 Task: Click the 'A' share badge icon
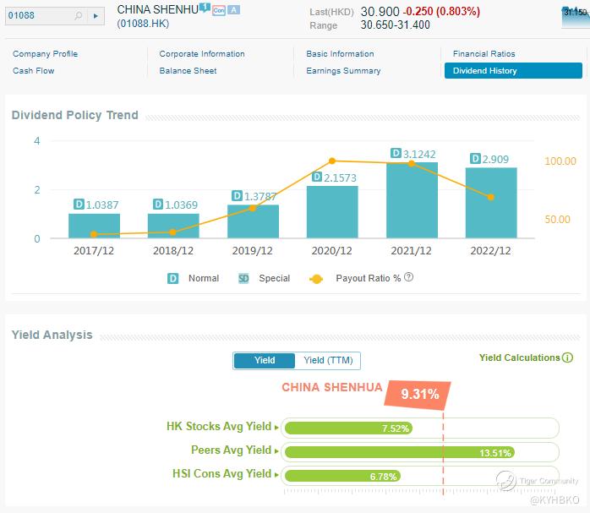pyautogui.click(x=233, y=10)
